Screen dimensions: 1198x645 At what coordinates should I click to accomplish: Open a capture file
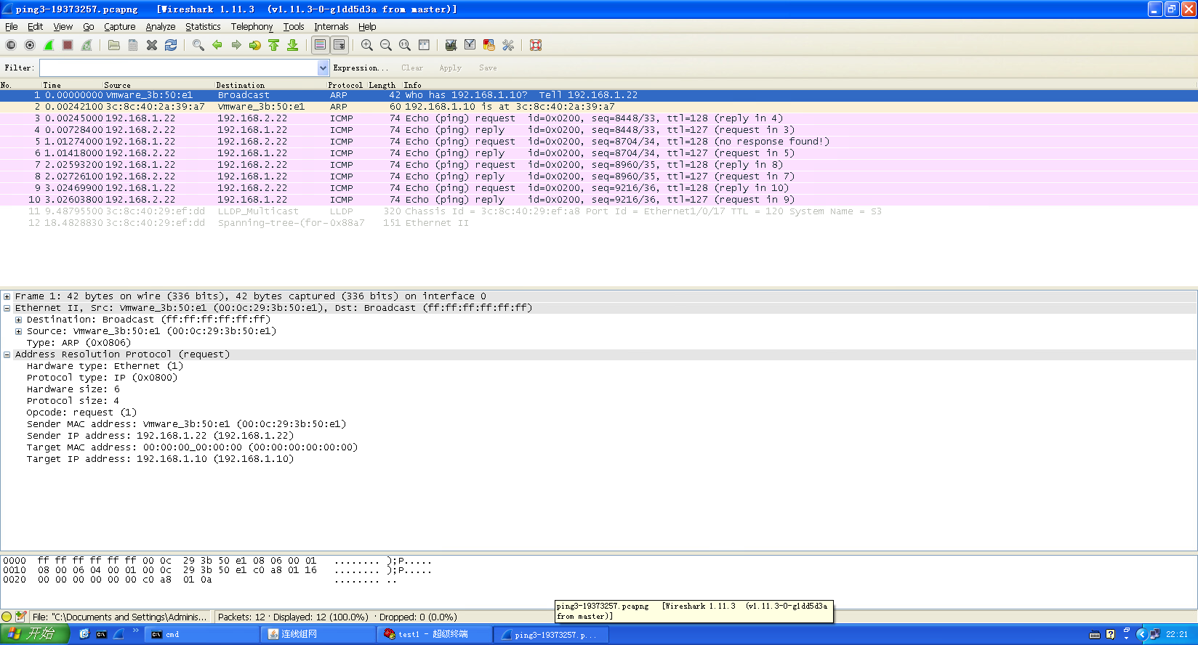[114, 45]
